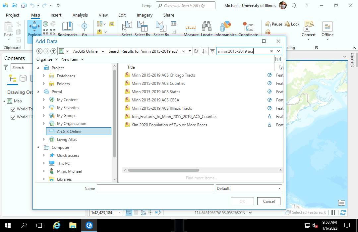358x232 pixels.
Task: Select Minn 2015-2019 ACS Counties item
Action: point(158,84)
